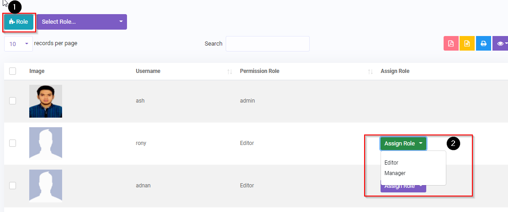The width and height of the screenshot is (508, 212).
Task: Open column visibility eye button
Action: coord(501,44)
